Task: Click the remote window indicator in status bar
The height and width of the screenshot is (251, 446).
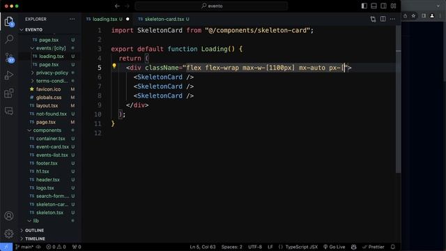Action: 6,247
